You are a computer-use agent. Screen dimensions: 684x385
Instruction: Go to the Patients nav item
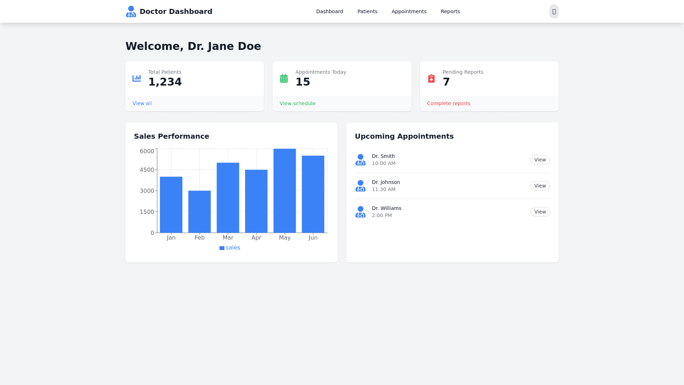[367, 11]
